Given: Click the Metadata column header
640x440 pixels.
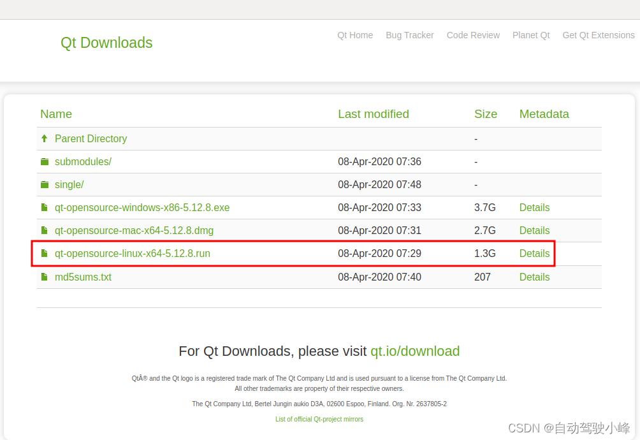Looking at the screenshot, I should click(x=544, y=114).
